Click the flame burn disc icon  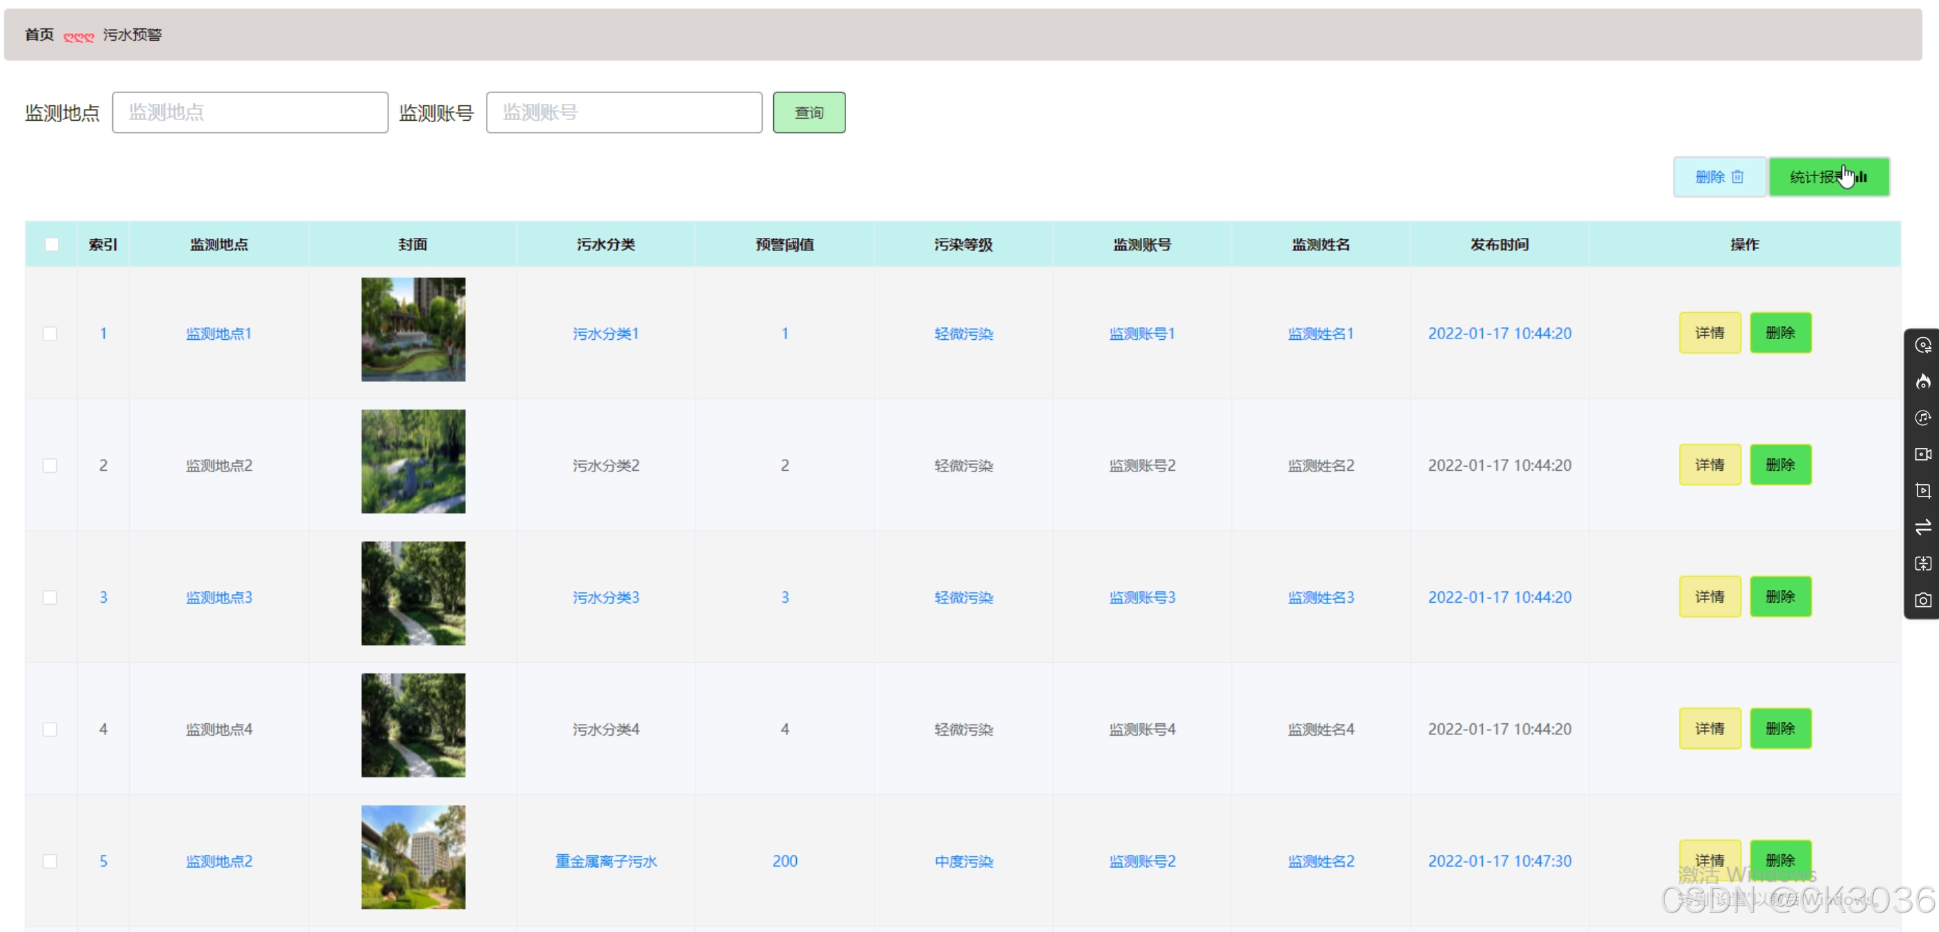(x=1922, y=381)
